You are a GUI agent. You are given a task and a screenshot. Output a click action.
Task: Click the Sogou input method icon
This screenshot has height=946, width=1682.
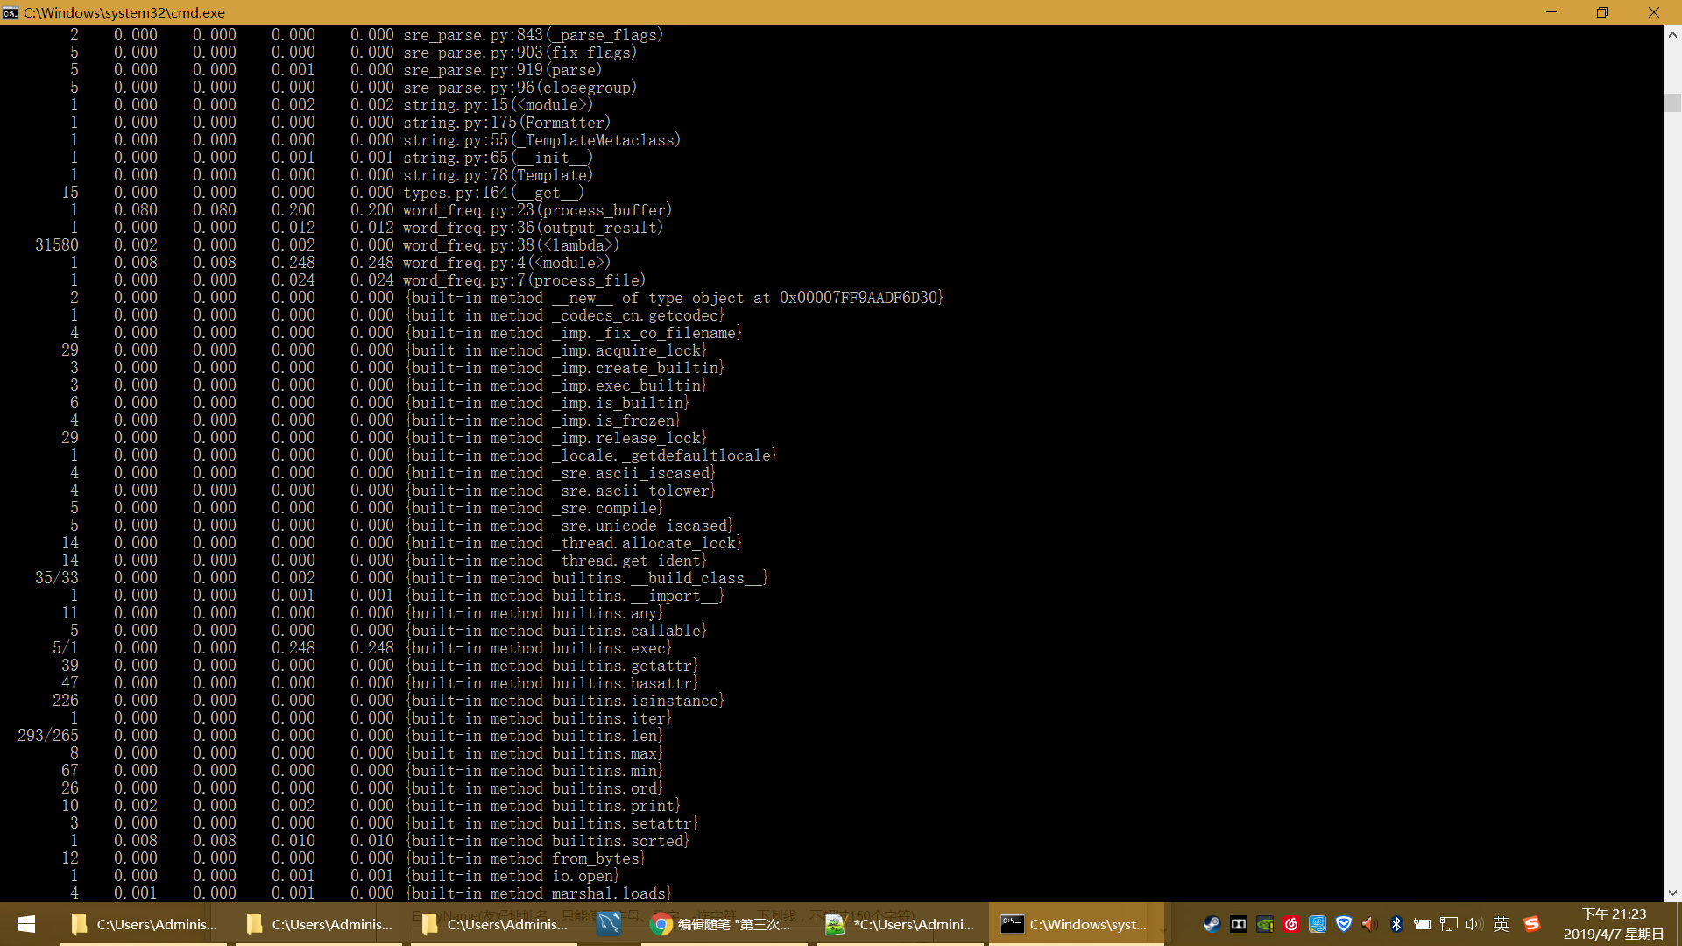[x=1532, y=924]
